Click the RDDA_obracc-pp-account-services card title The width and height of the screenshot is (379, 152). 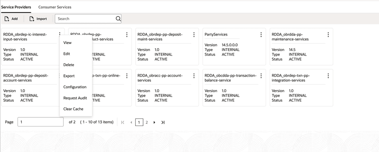point(160,78)
